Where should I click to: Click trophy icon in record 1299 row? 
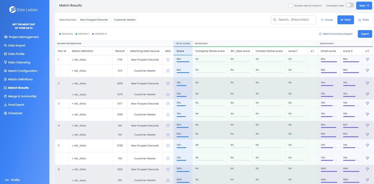(367, 114)
